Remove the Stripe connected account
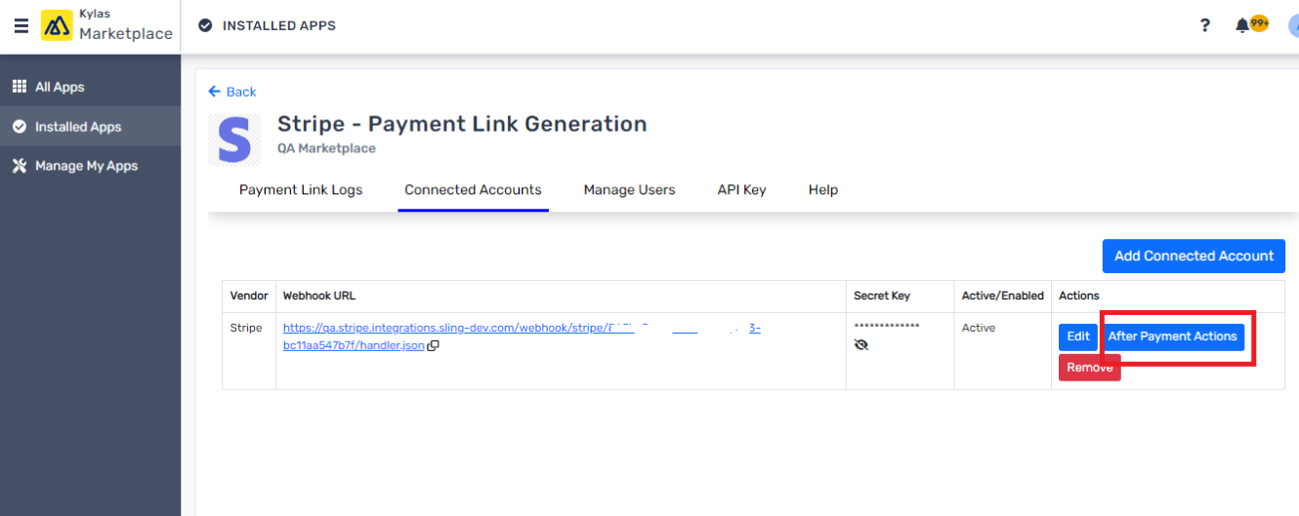The height and width of the screenshot is (516, 1299). 1090,368
